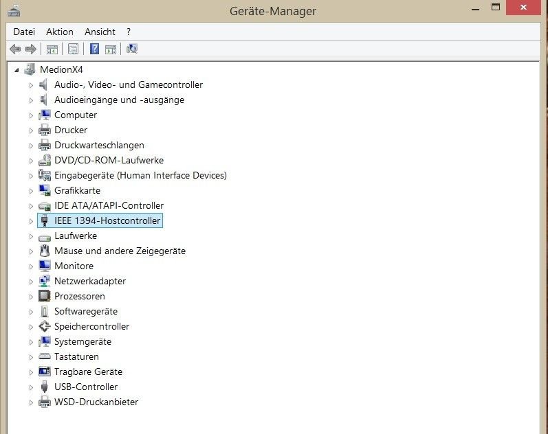Toggle the action pane toolbar icon
548x434 pixels.
coord(111,49)
